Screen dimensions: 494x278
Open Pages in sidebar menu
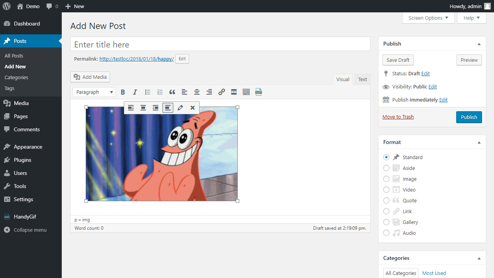point(31,116)
